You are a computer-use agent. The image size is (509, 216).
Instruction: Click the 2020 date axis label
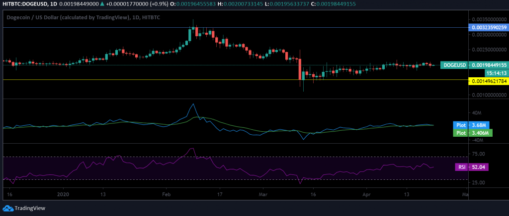[63, 195]
